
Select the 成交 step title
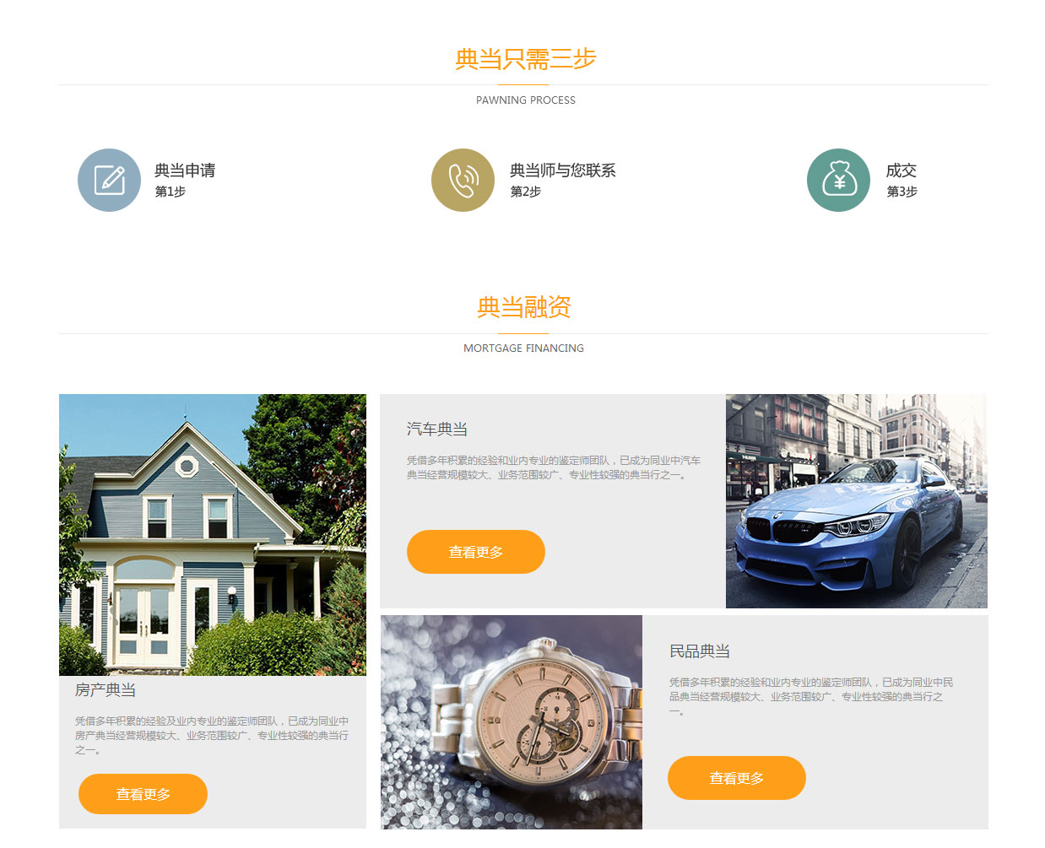point(901,170)
